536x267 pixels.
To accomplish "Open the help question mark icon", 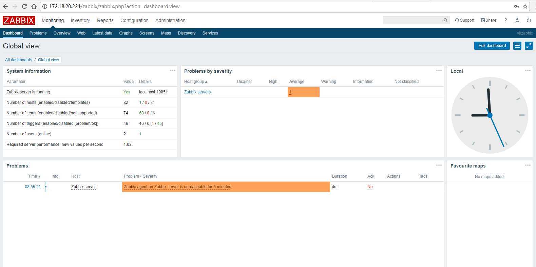I will (x=505, y=20).
